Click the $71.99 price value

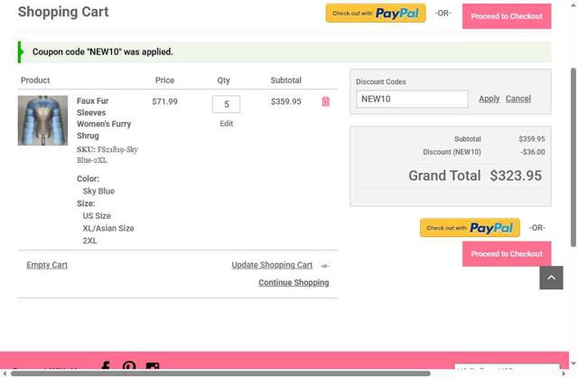pyautogui.click(x=164, y=101)
